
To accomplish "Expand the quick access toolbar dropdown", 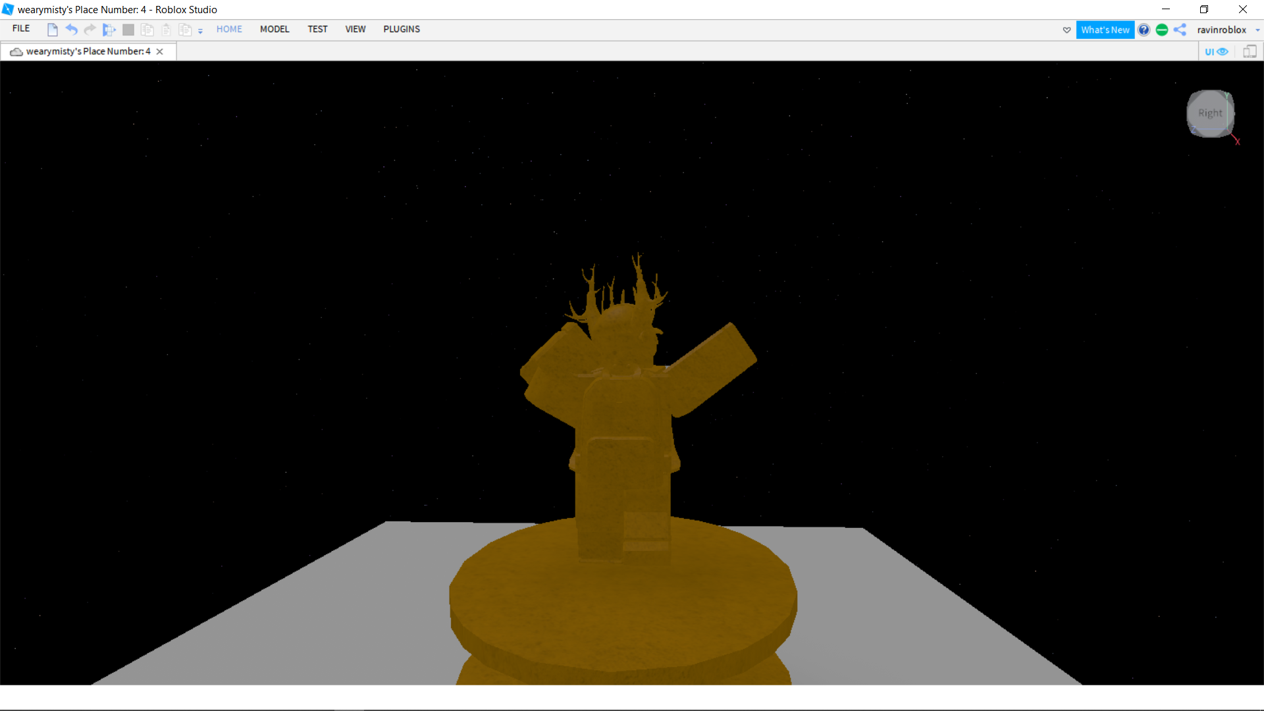I will 200,31.
